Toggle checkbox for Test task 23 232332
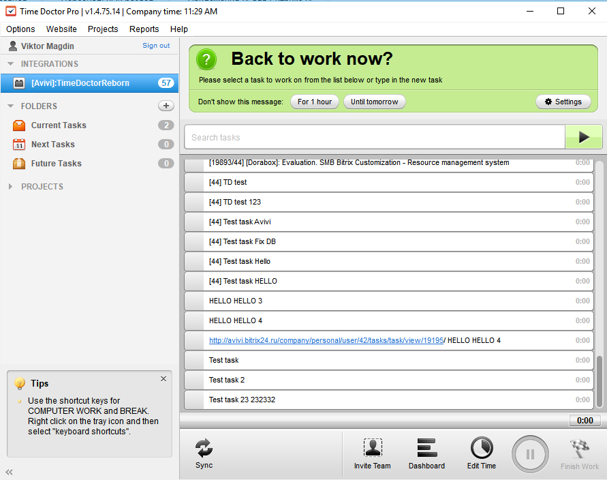Screen dimensions: 607x480 coord(194,400)
